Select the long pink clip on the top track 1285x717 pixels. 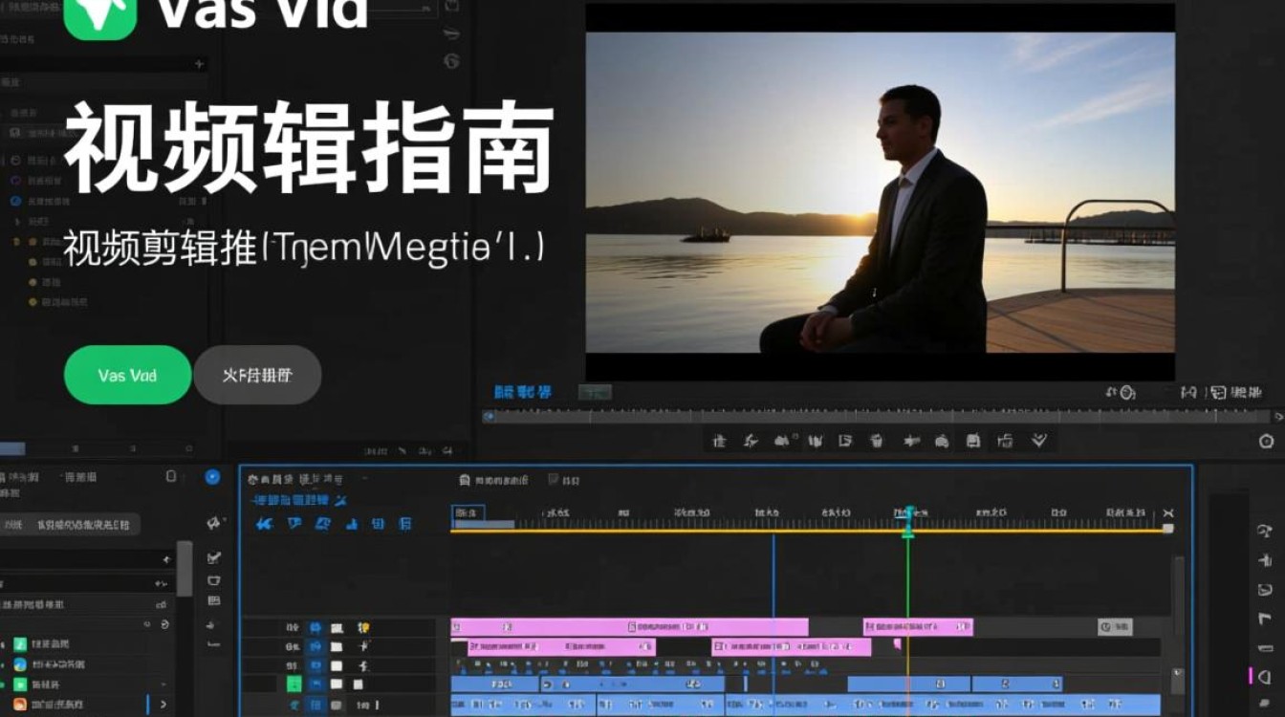[629, 627]
